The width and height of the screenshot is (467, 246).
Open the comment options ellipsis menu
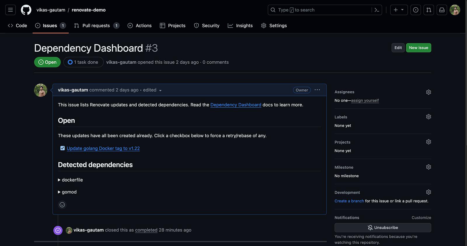point(317,90)
